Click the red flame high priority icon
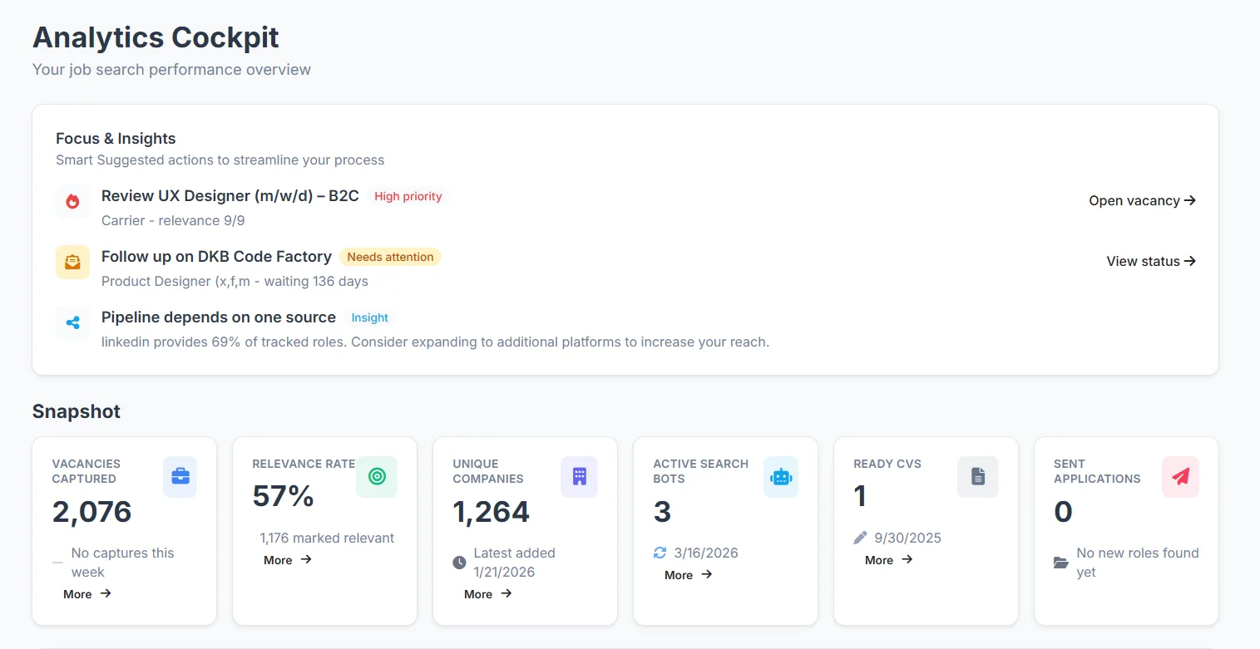Screen dimensions: 1260x649 point(72,201)
